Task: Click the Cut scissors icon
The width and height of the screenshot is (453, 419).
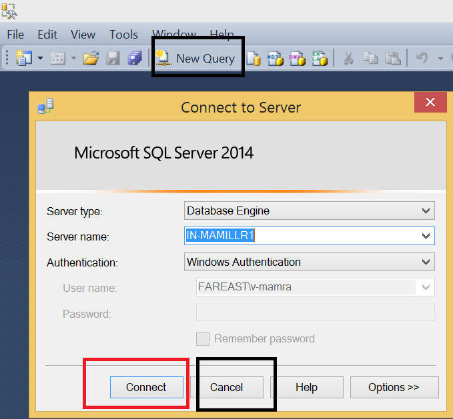Action: coord(348,58)
